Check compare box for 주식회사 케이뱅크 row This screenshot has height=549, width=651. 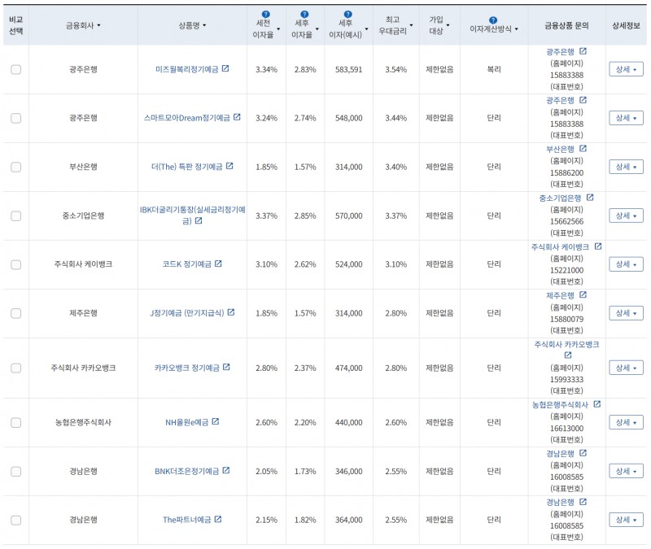[x=15, y=264]
